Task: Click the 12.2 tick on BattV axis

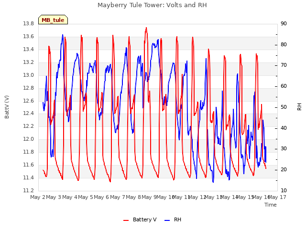Action: coord(29,126)
